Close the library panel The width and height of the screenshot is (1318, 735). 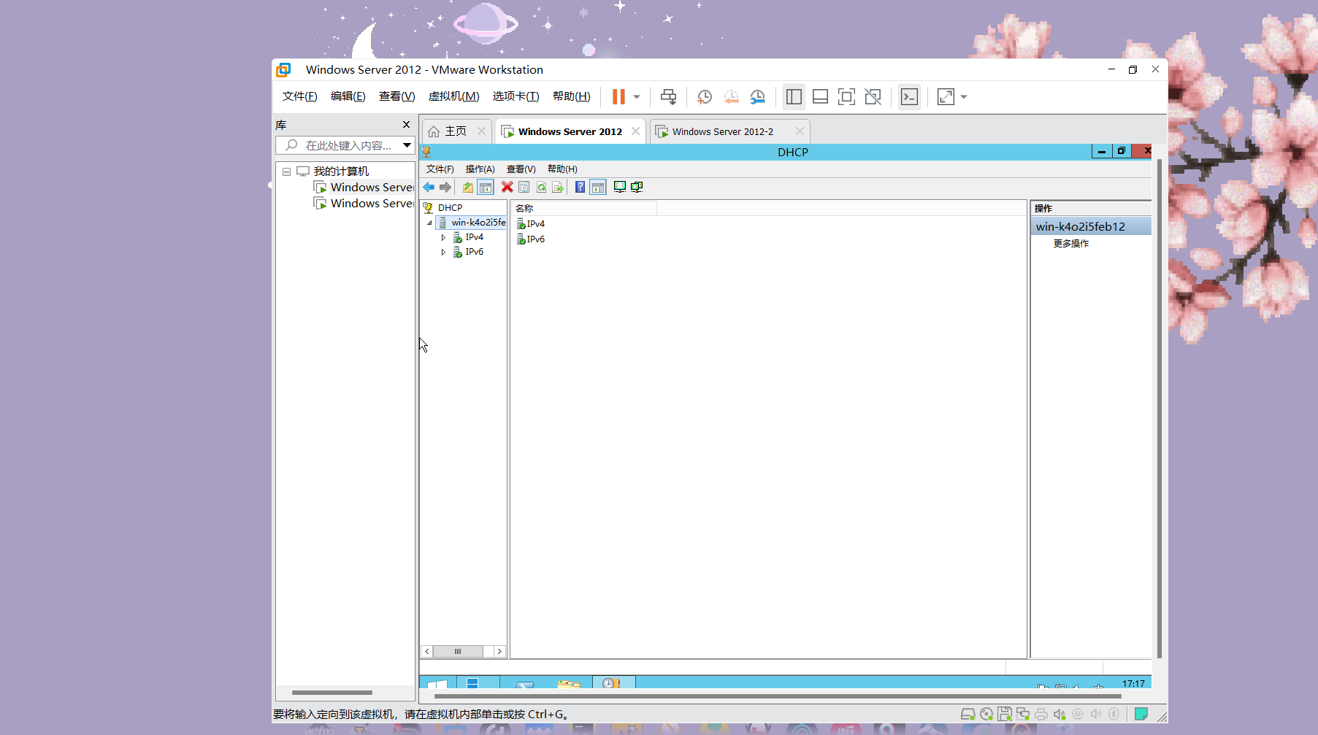407,125
